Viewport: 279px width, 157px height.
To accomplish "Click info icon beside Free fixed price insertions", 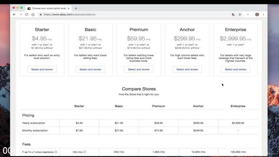I will pos(56,152).
